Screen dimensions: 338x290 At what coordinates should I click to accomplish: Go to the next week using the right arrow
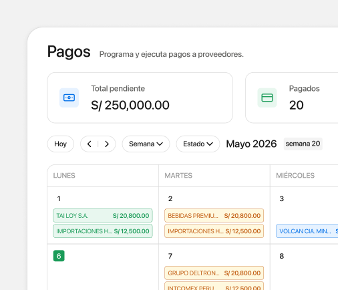tap(107, 144)
